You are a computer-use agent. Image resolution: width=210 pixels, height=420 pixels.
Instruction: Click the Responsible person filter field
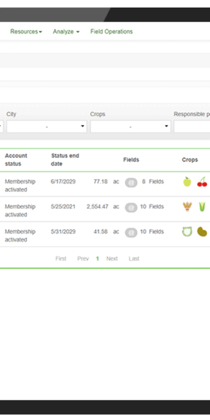pos(192,126)
